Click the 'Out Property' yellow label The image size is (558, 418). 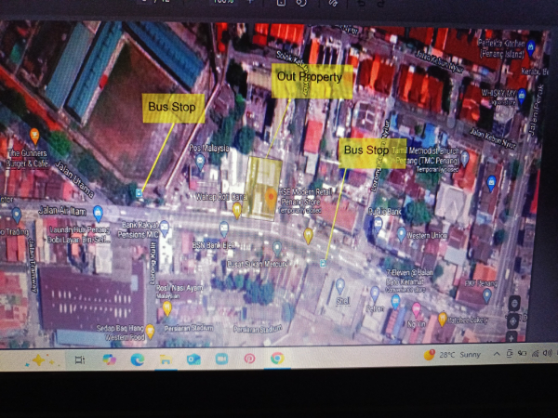coord(313,79)
